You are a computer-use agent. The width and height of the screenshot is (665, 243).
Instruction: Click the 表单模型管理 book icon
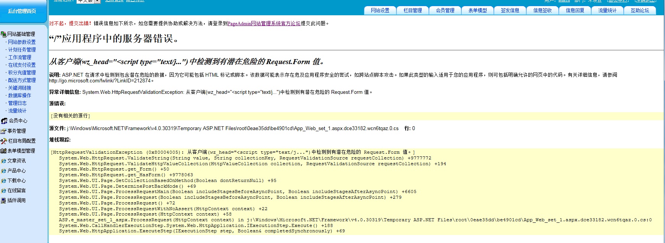click(x=3, y=151)
